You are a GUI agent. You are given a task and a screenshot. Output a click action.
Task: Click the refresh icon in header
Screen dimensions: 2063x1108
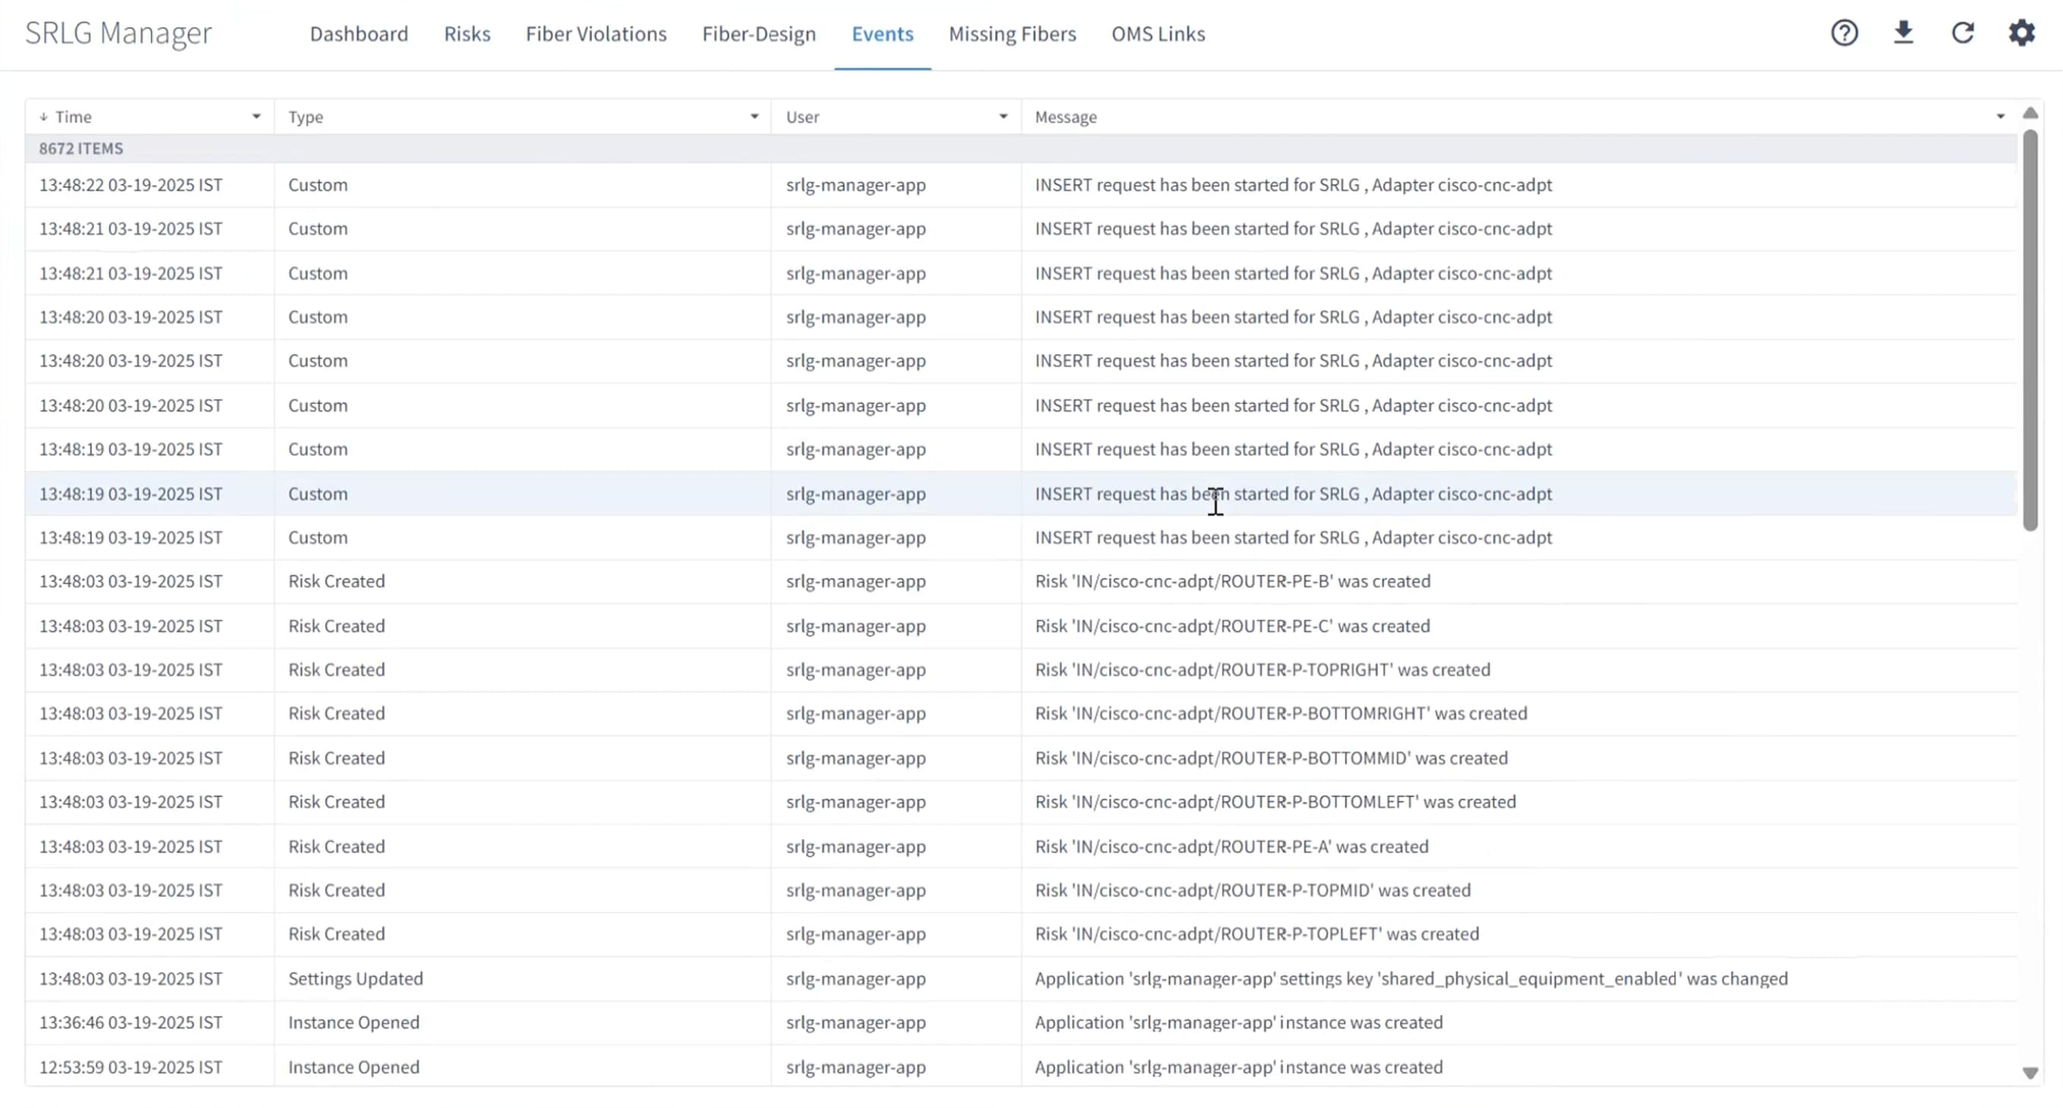(x=1962, y=33)
